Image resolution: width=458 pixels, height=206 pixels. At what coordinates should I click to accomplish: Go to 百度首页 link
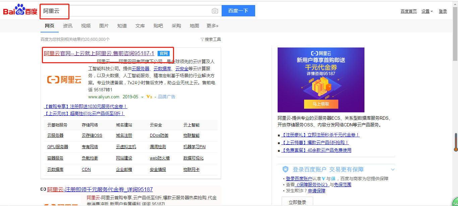click(409, 11)
